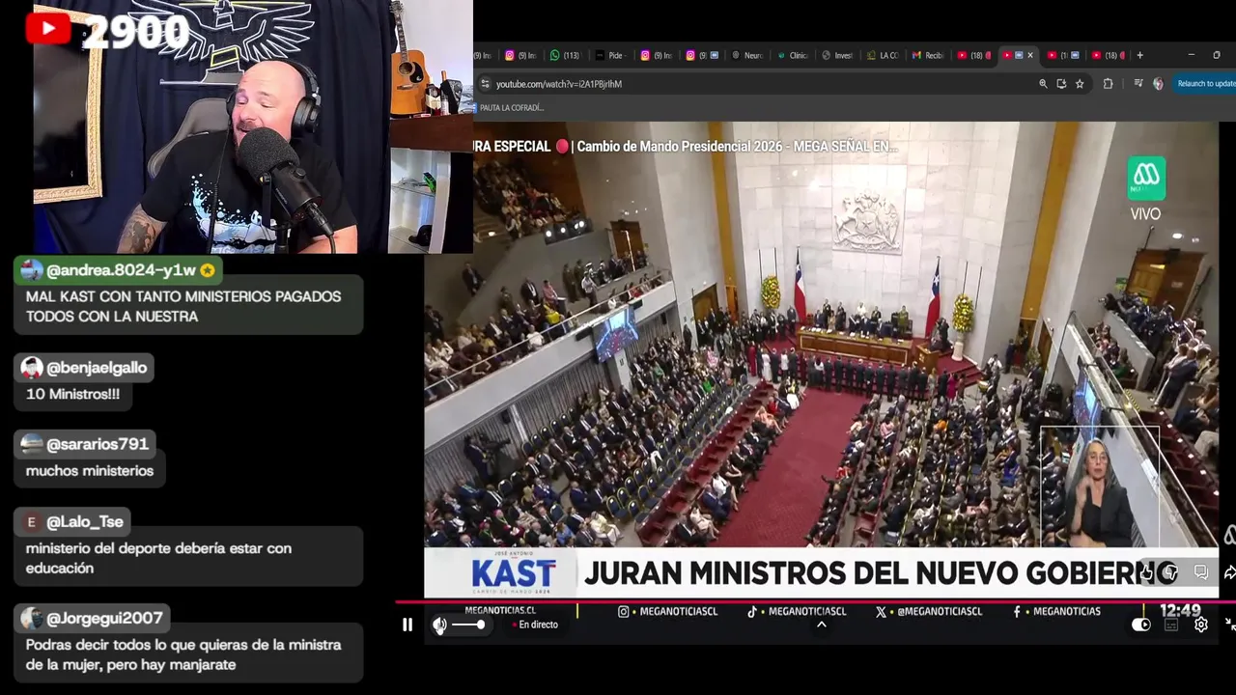This screenshot has height=695, width=1236.
Task: Close the active YouTube browser tab
Action: tap(1030, 55)
